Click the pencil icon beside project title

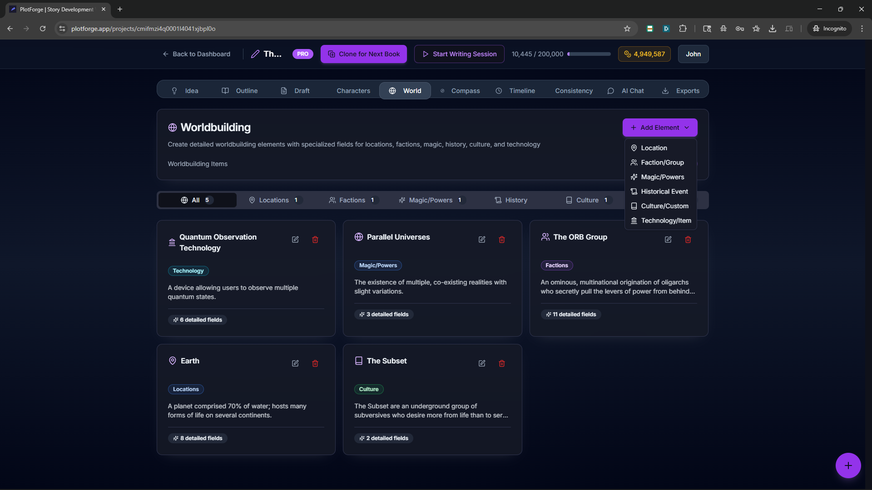coord(255,54)
